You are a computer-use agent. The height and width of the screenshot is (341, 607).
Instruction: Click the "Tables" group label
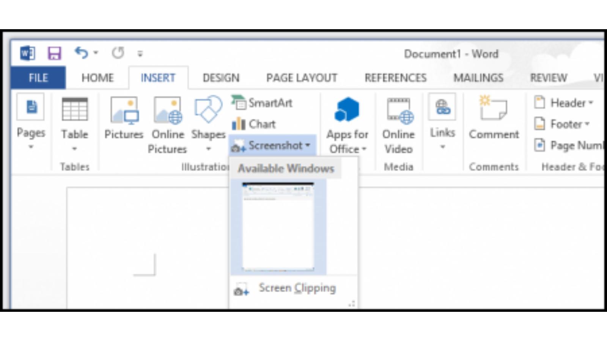(75, 167)
